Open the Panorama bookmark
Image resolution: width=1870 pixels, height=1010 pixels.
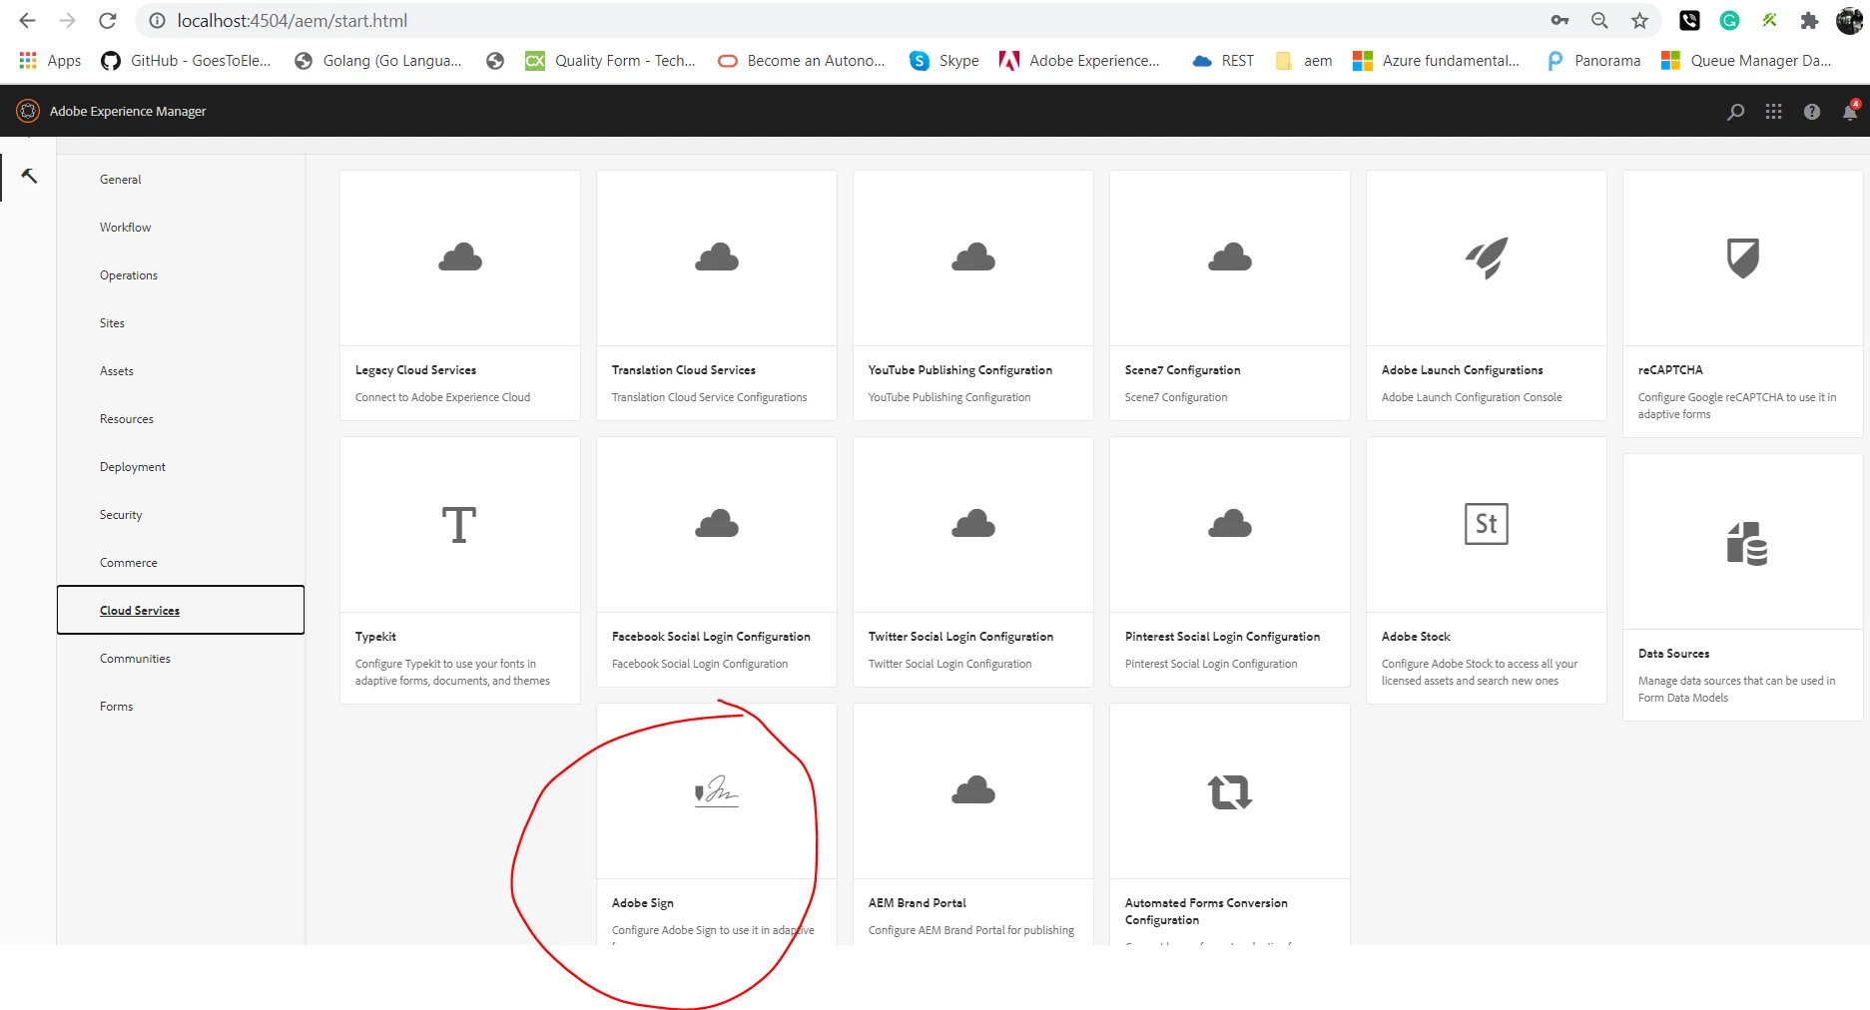[x=1593, y=61]
